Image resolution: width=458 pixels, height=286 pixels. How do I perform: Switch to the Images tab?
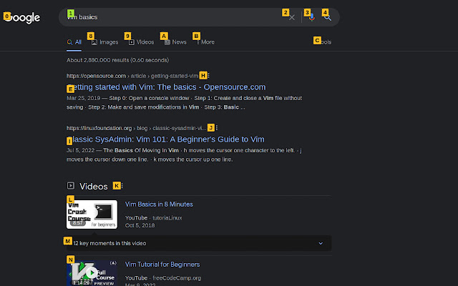[106, 42]
